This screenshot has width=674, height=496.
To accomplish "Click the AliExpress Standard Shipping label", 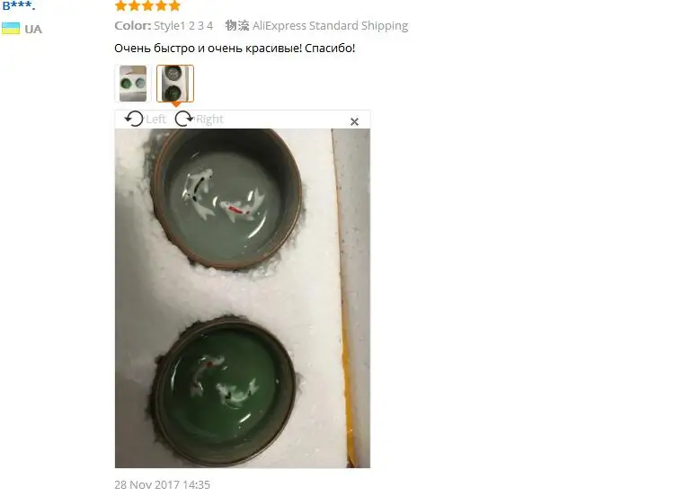I will (330, 26).
